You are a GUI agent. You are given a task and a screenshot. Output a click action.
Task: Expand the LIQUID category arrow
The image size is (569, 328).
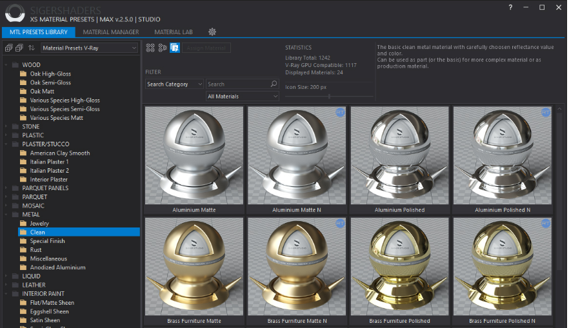[6, 276]
